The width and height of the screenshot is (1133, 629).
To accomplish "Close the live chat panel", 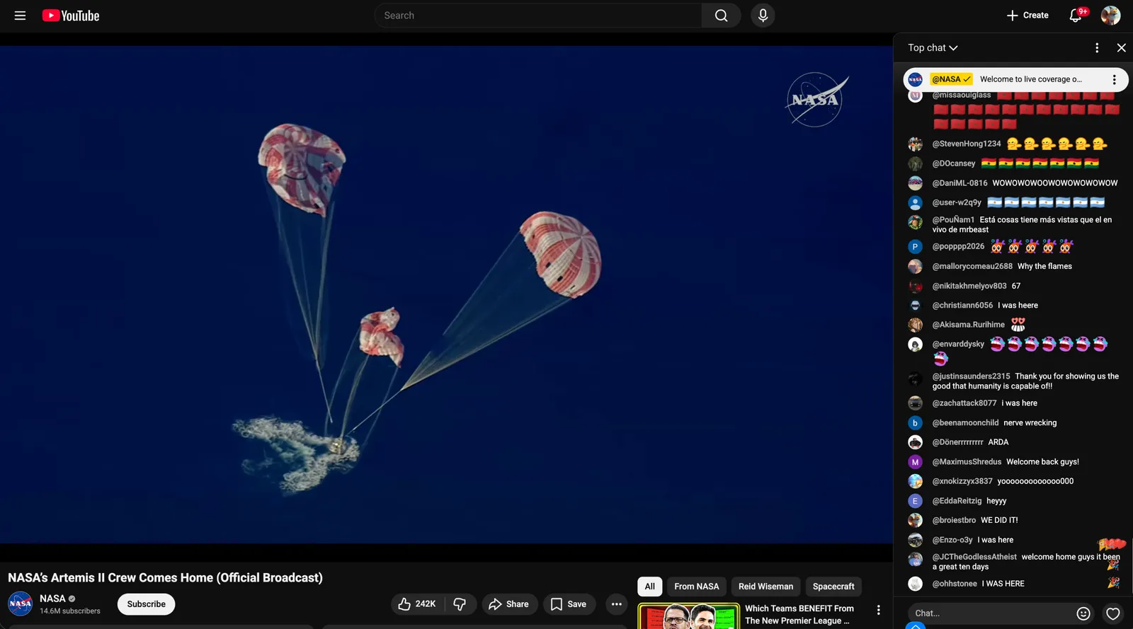I will point(1121,47).
